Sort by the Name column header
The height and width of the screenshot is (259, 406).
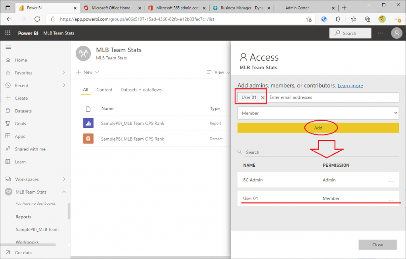tap(107, 109)
